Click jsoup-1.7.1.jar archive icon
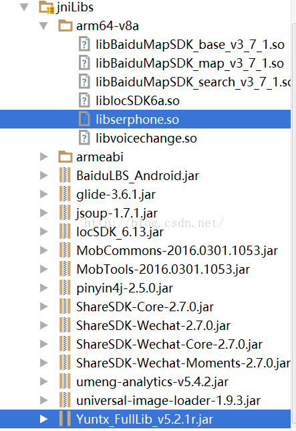 coord(65,213)
